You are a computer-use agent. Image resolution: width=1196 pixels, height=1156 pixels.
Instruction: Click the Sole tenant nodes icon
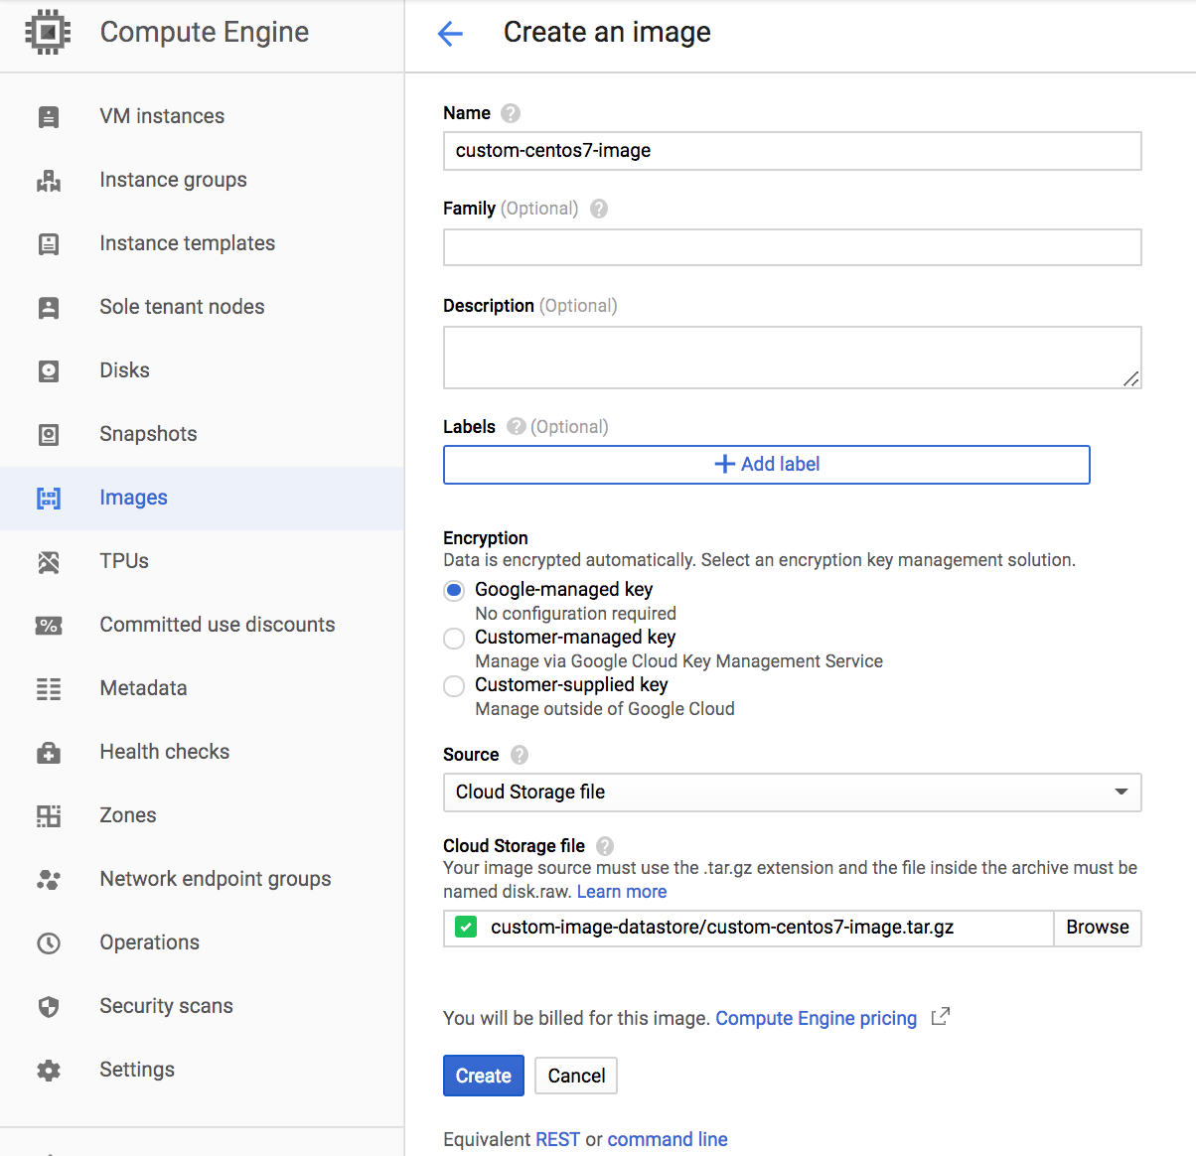(x=49, y=308)
